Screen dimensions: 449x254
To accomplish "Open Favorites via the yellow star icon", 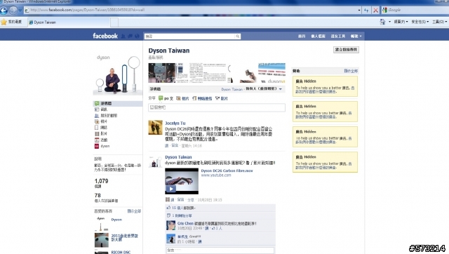I will pos(4,22).
